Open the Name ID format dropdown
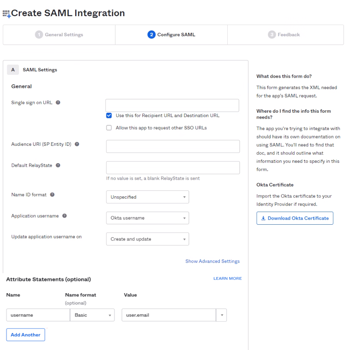The height and width of the screenshot is (350, 353). 147,197
